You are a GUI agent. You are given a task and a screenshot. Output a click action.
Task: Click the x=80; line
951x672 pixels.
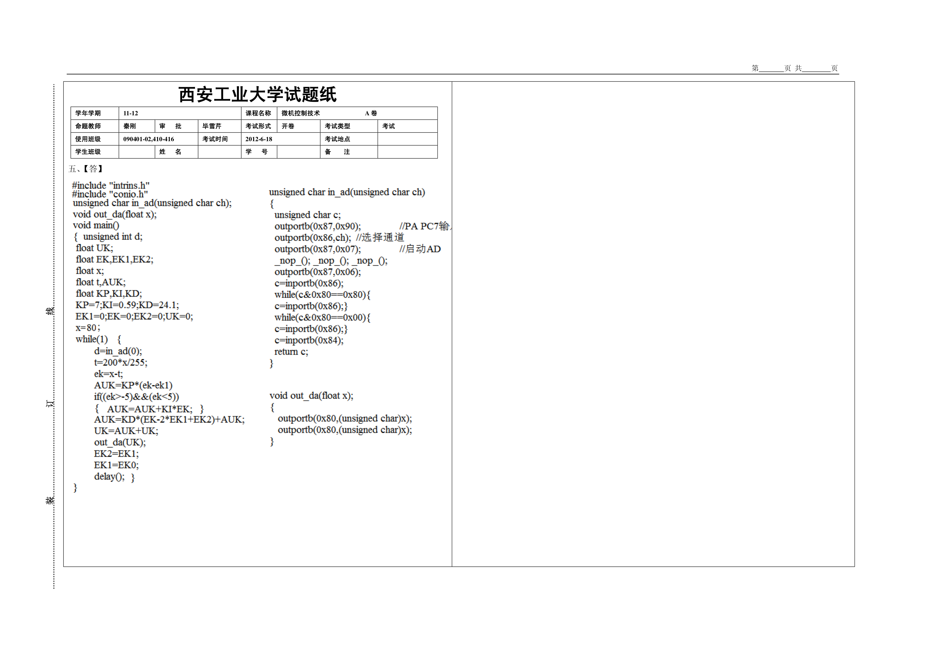[x=88, y=328]
